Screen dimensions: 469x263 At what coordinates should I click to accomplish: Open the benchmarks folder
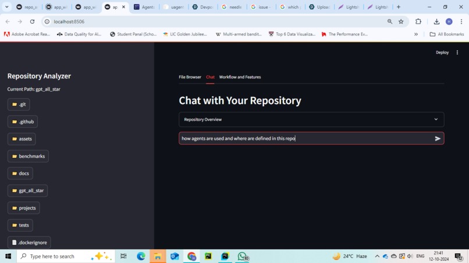point(28,156)
